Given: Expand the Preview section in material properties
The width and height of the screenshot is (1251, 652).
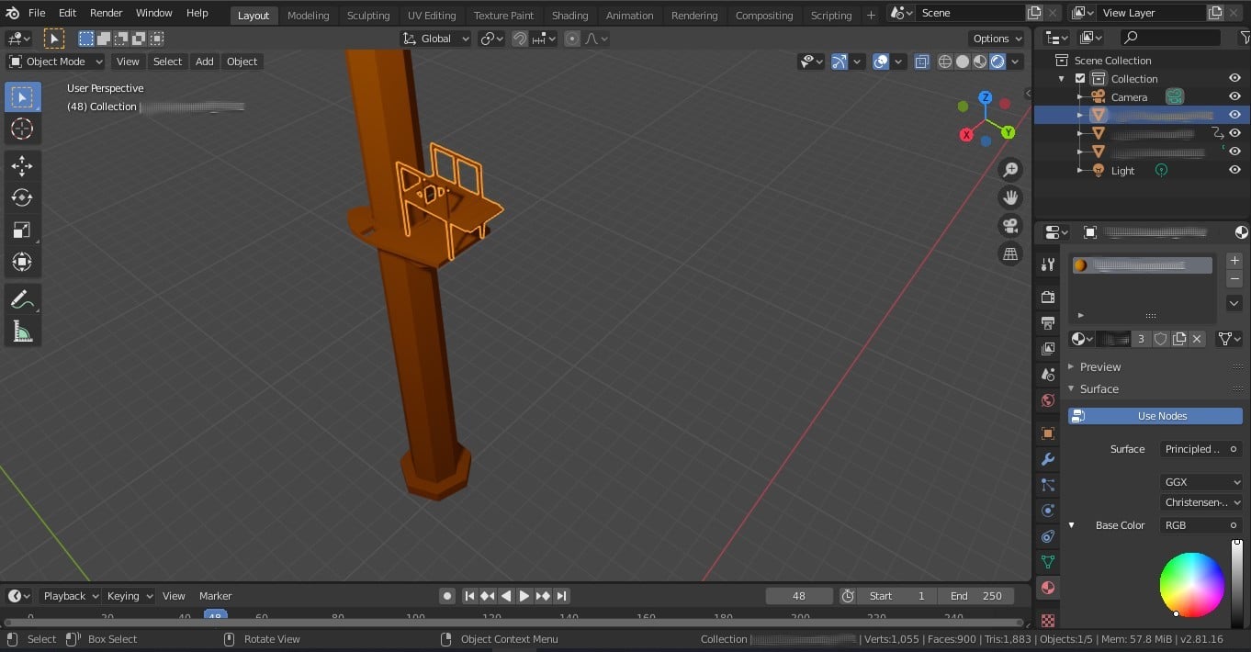Looking at the screenshot, I should coord(1099,366).
